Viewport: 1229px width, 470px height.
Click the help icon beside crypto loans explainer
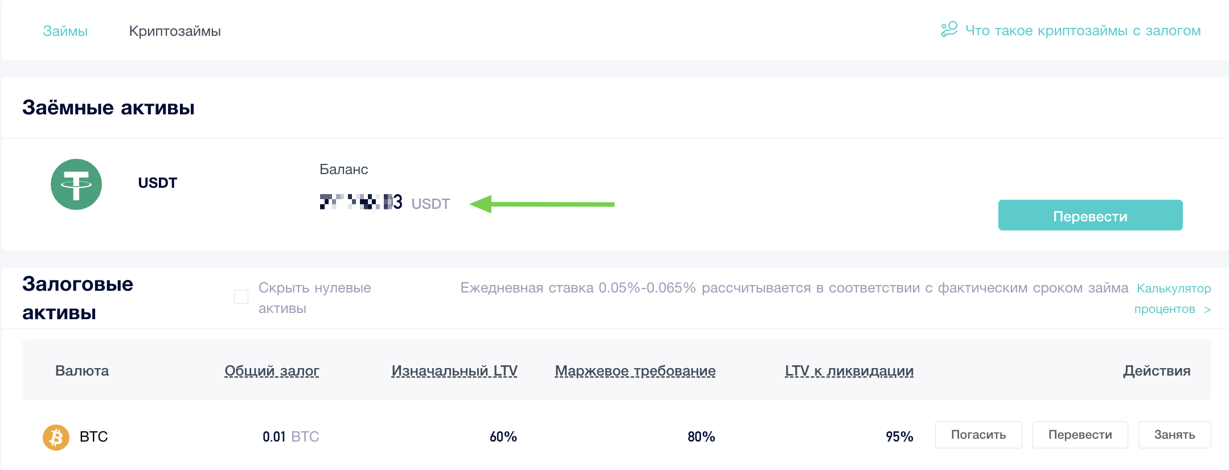[949, 30]
